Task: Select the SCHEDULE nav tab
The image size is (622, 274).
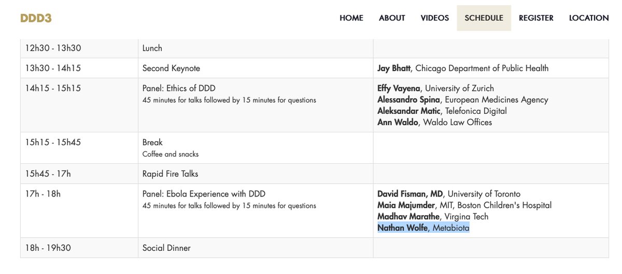Action: point(484,18)
